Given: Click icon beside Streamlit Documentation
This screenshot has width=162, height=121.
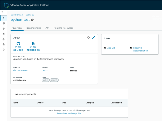Looking at the screenshot, I should [x=131, y=48].
